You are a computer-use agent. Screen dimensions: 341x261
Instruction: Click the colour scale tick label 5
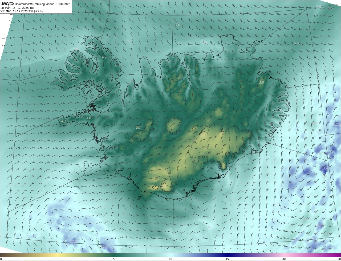click(x=114, y=259)
